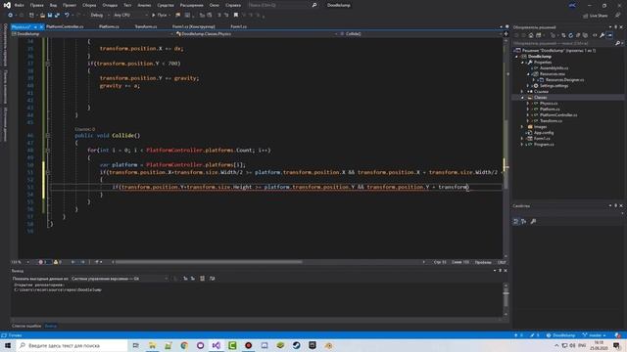Collapse the DoodleJump project node

point(516,57)
